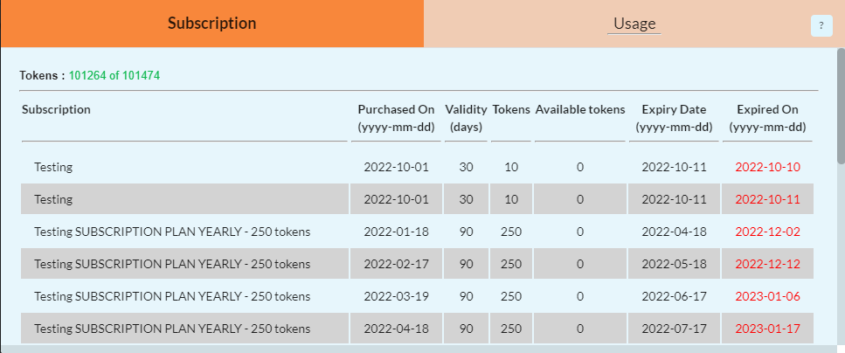Select the yearly plan purchased 2022-01-18
Image resolution: width=845 pixels, height=353 pixels.
coord(172,232)
